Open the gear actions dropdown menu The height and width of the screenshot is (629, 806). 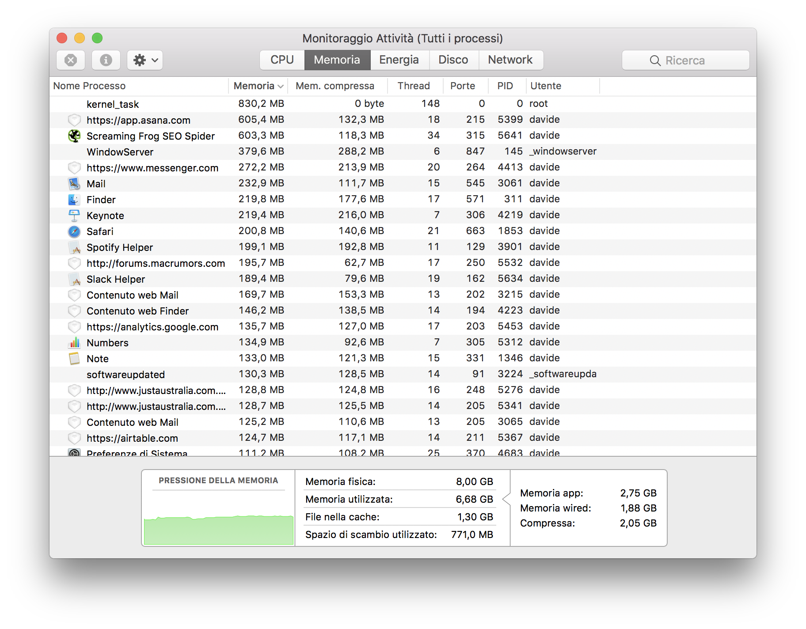point(145,60)
